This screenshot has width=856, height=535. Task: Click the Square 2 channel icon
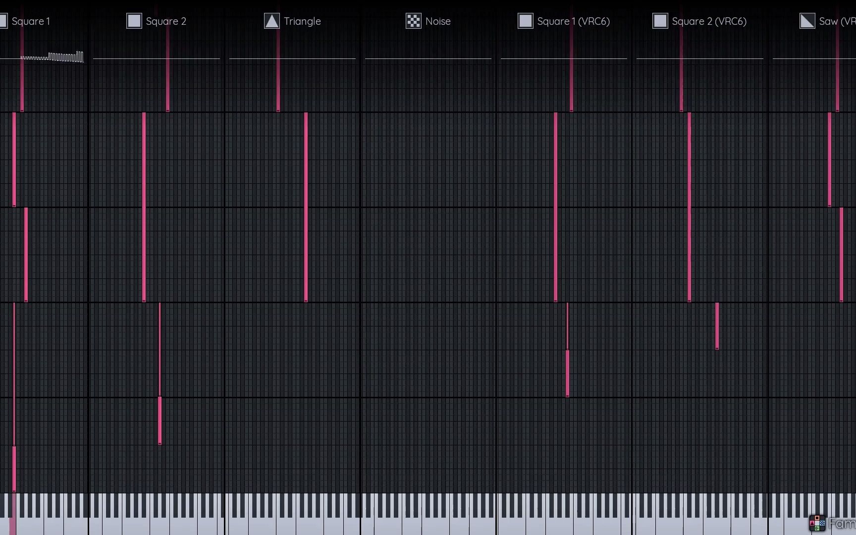pyautogui.click(x=134, y=21)
